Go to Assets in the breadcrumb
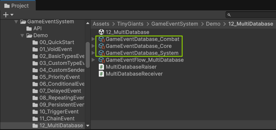 coord(101,24)
